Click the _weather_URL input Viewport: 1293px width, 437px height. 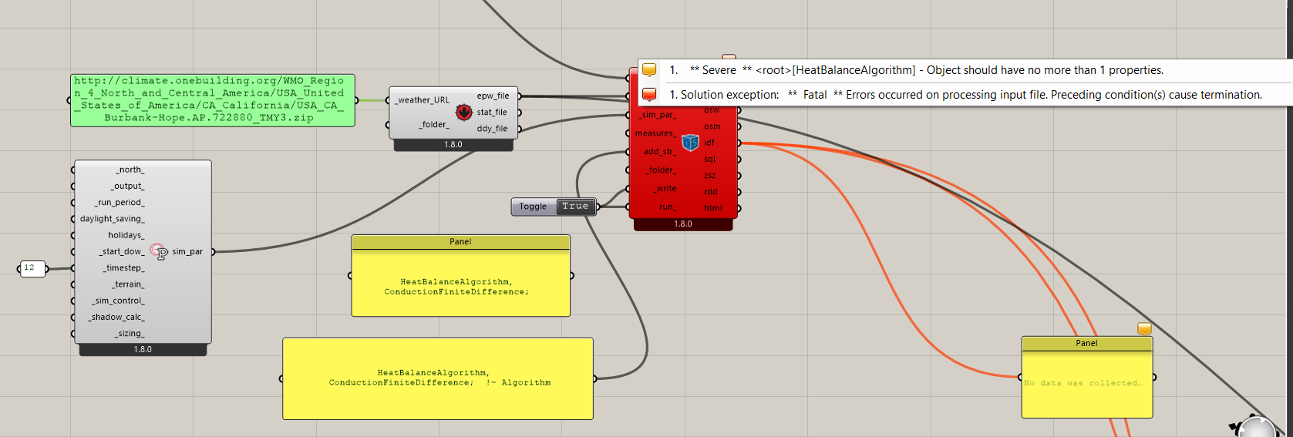pos(422,100)
